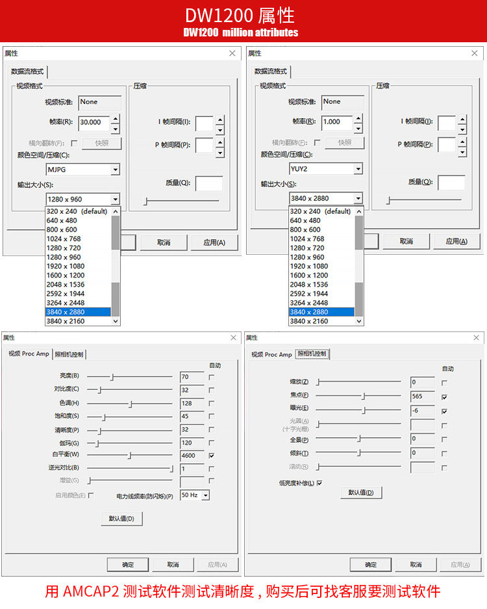
Task: Select 数据流格式 tab in YUY2 dialog
Action: click(271, 71)
